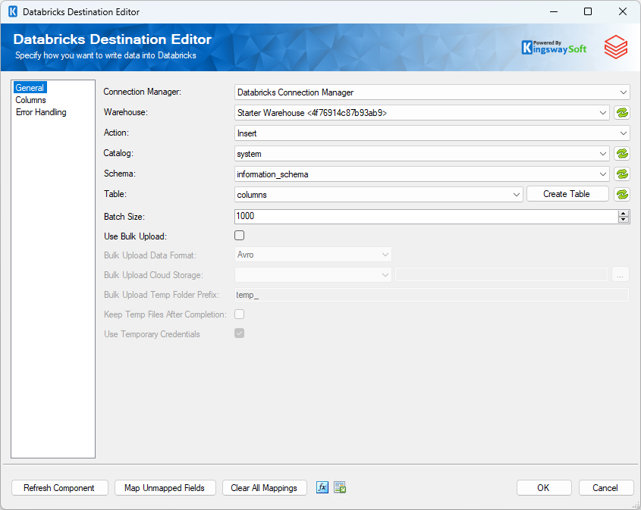Open the Connection Manager dropdown
This screenshot has height=510, width=641.
pyautogui.click(x=432, y=92)
